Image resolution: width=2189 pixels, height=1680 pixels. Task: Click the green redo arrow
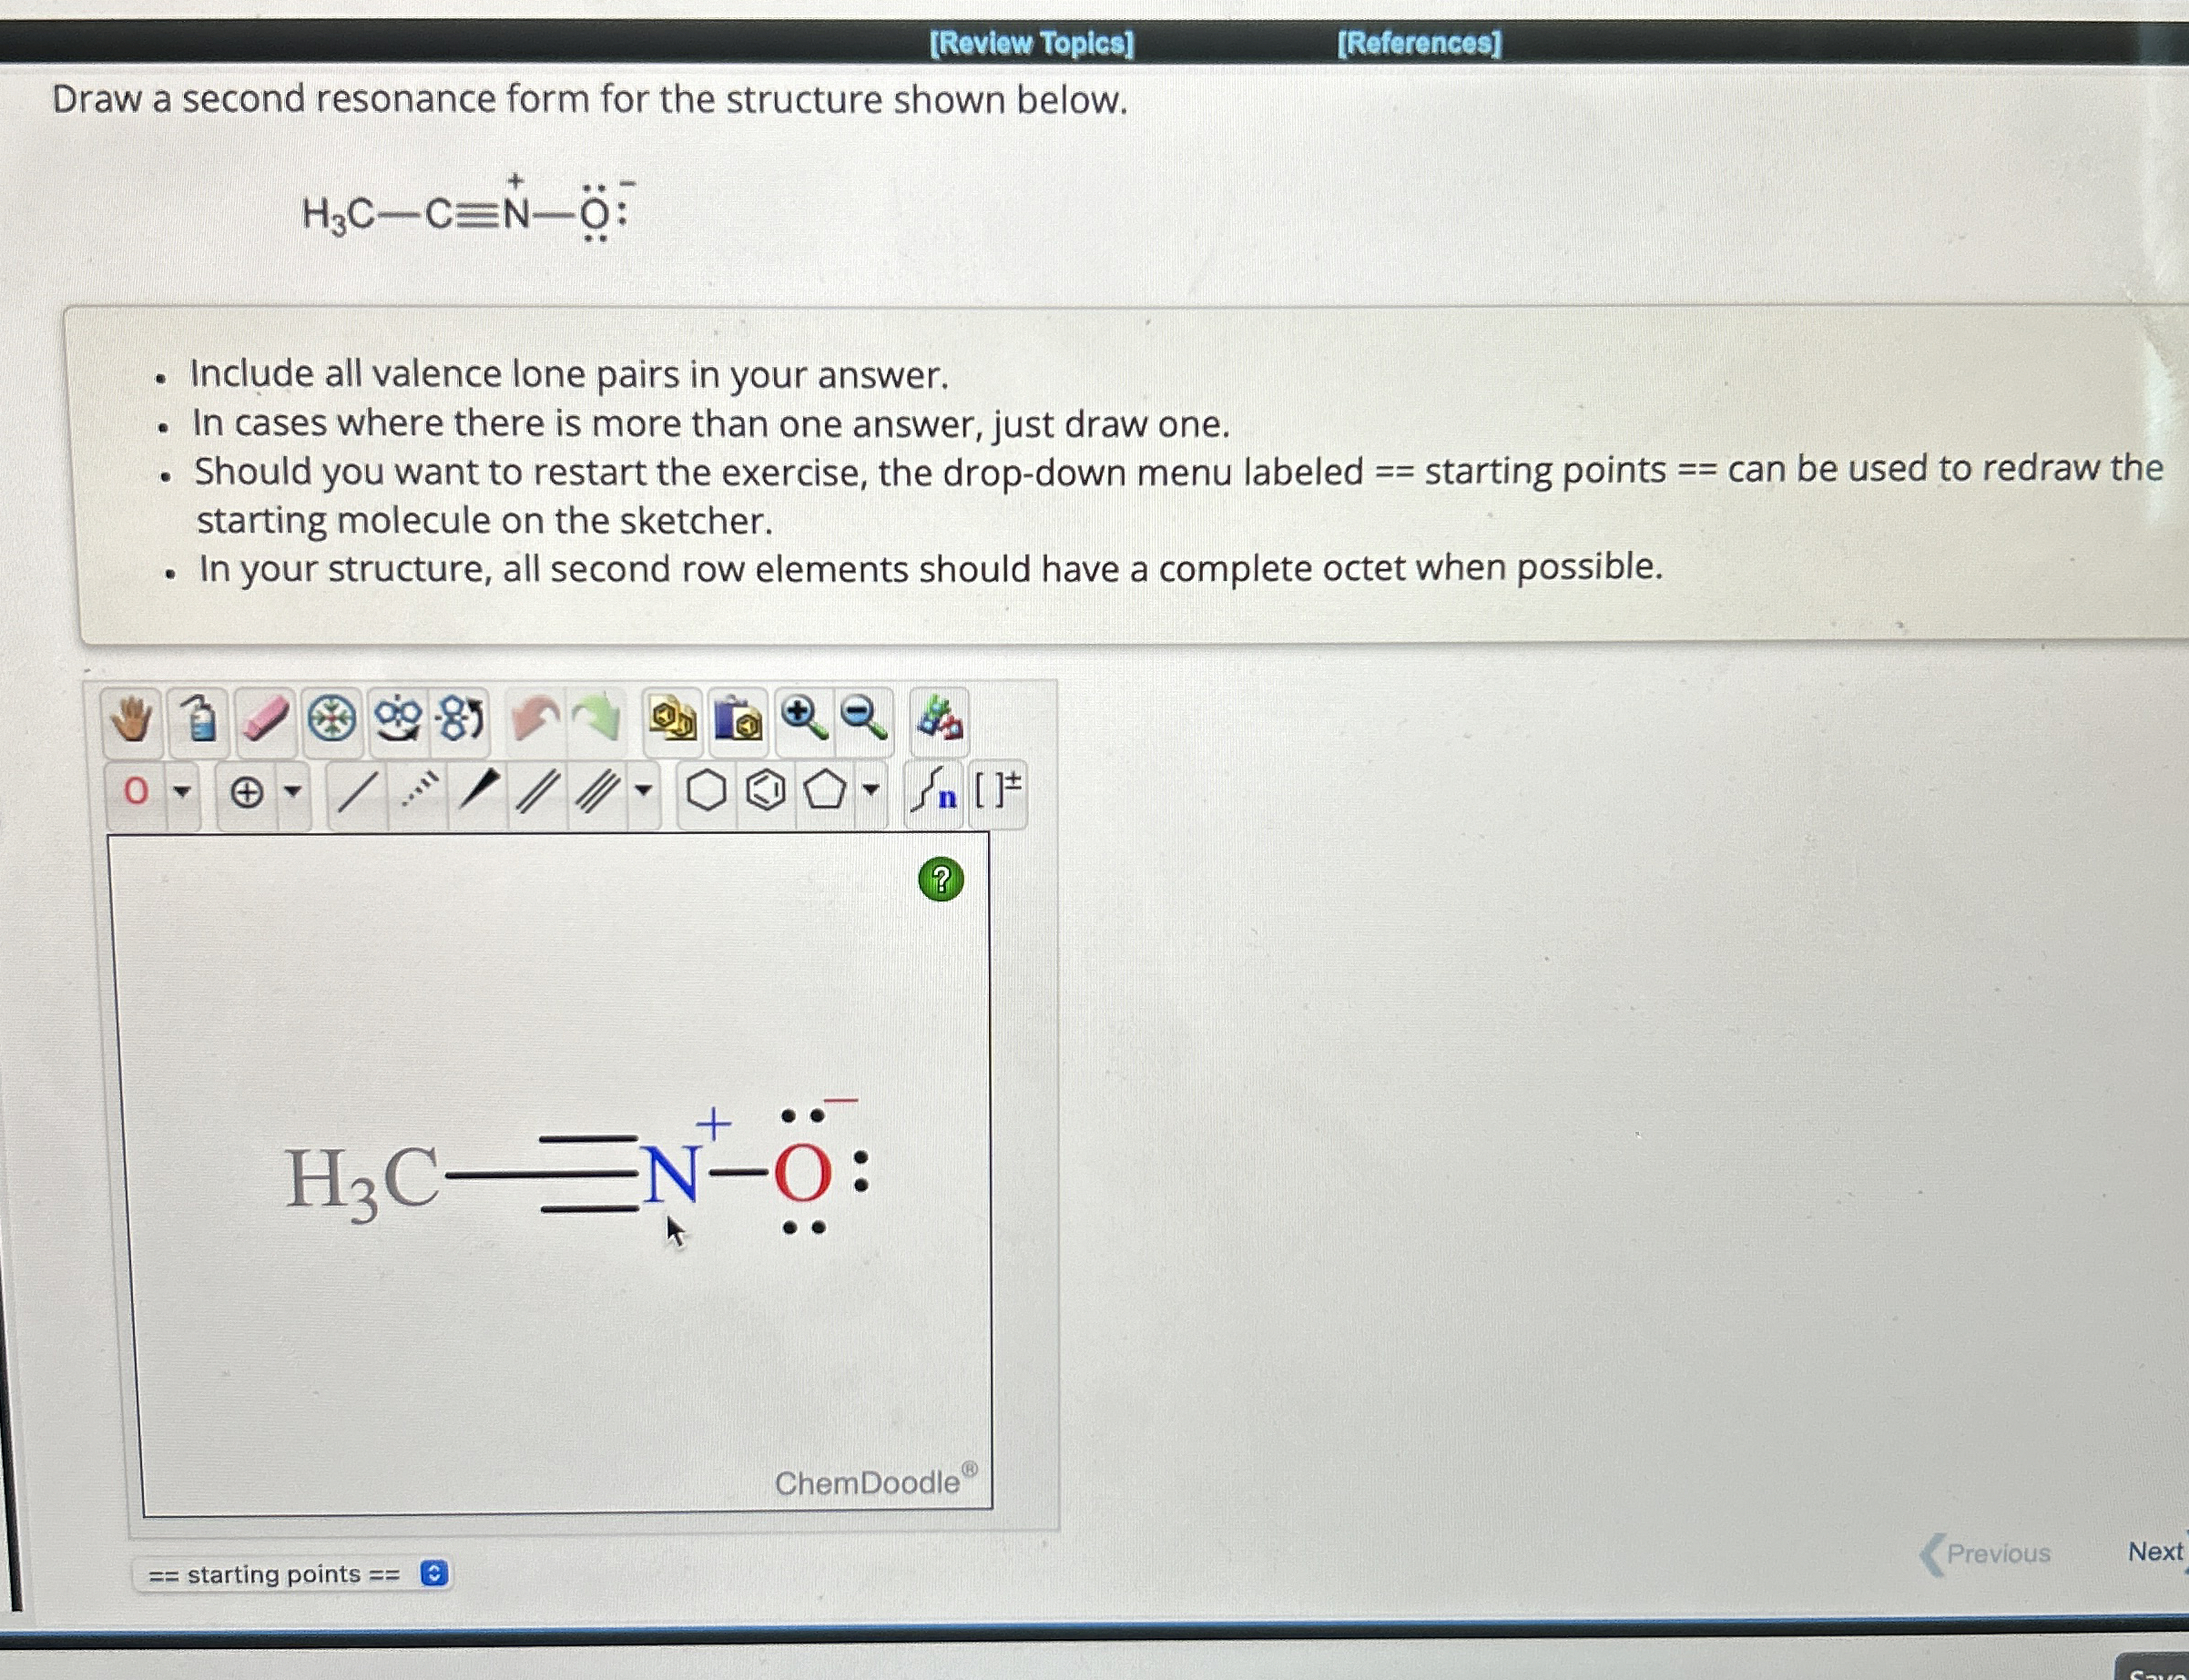tap(599, 719)
